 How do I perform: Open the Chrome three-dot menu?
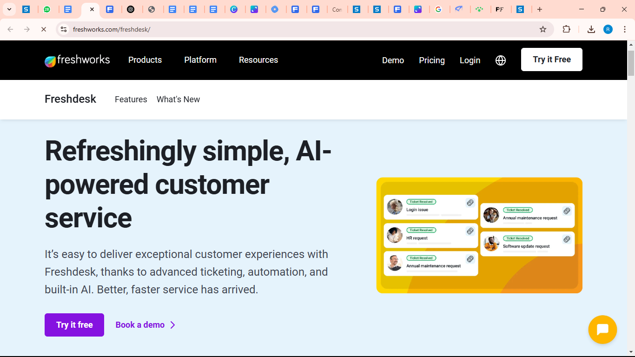tap(624, 29)
